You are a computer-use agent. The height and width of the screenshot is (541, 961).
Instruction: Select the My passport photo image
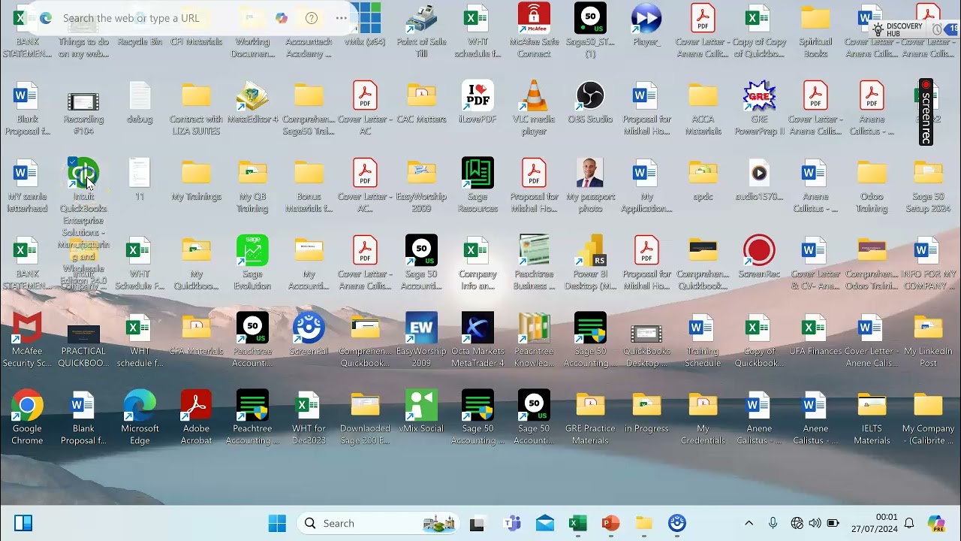pos(590,186)
